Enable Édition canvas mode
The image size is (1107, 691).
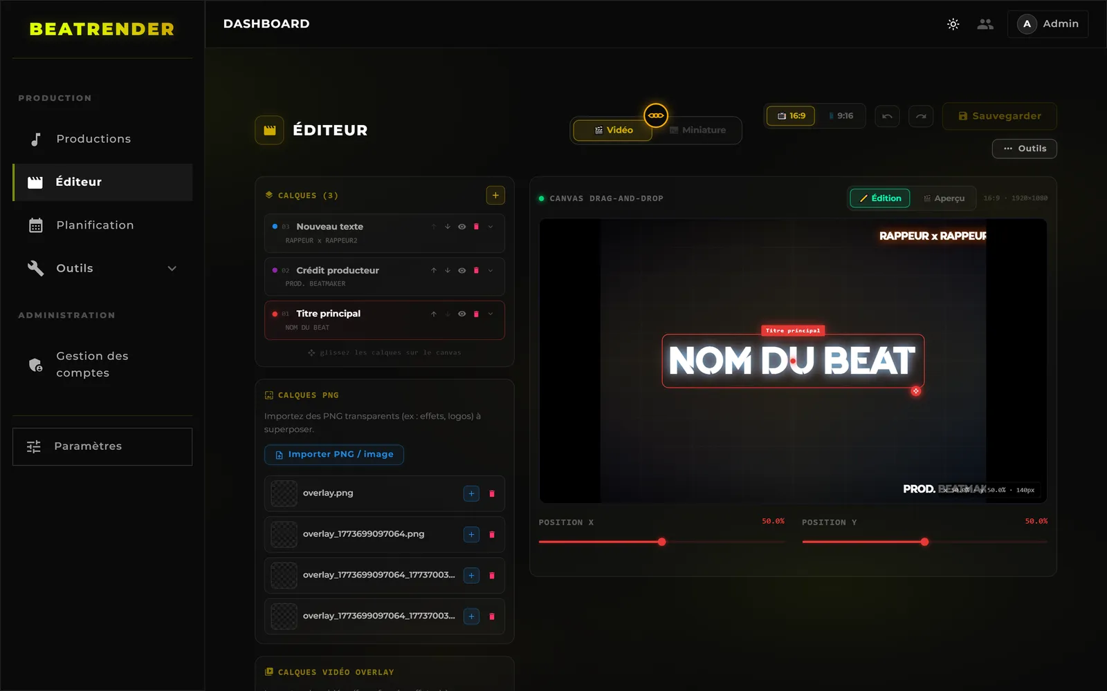pyautogui.click(x=880, y=198)
